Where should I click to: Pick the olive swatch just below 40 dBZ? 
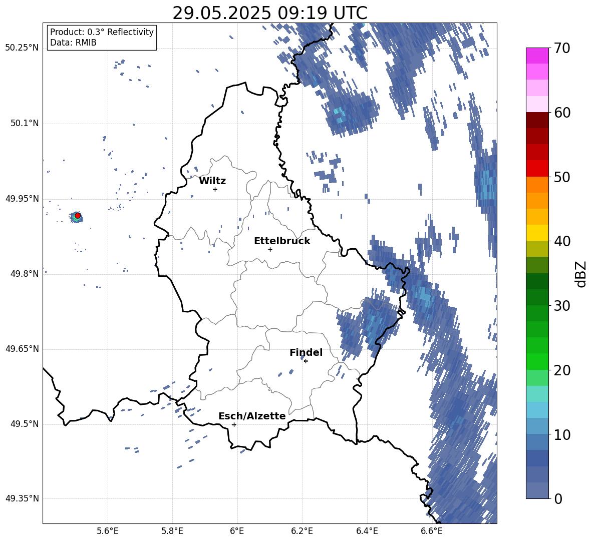tap(537, 249)
